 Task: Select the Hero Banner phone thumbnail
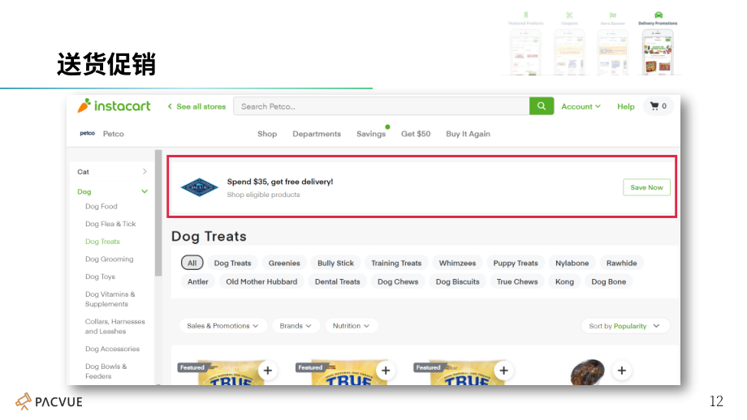[613, 53]
